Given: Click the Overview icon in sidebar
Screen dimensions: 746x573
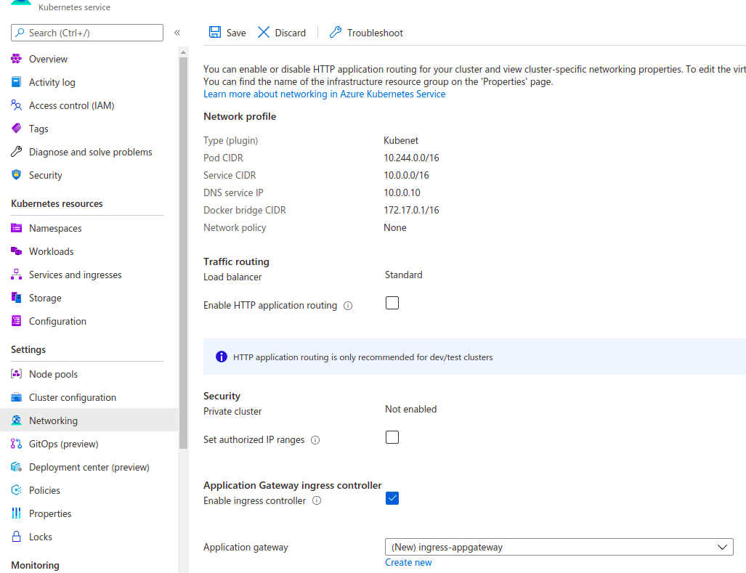Looking at the screenshot, I should (16, 59).
